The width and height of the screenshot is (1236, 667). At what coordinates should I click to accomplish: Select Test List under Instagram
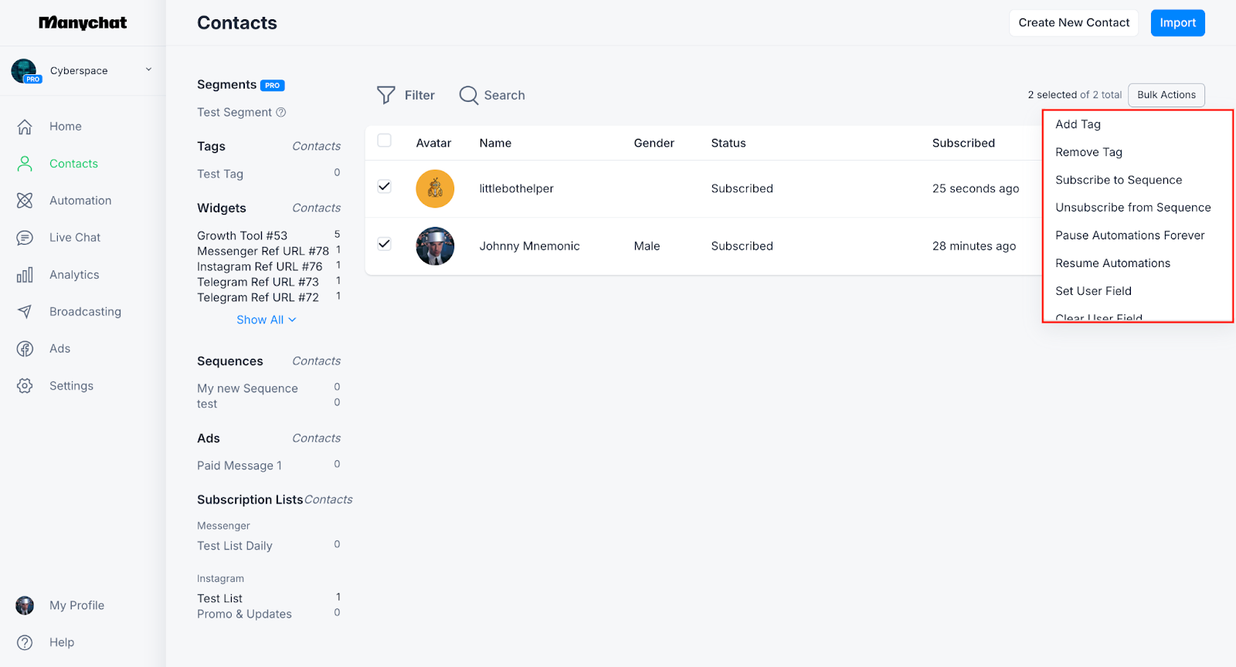[219, 598]
